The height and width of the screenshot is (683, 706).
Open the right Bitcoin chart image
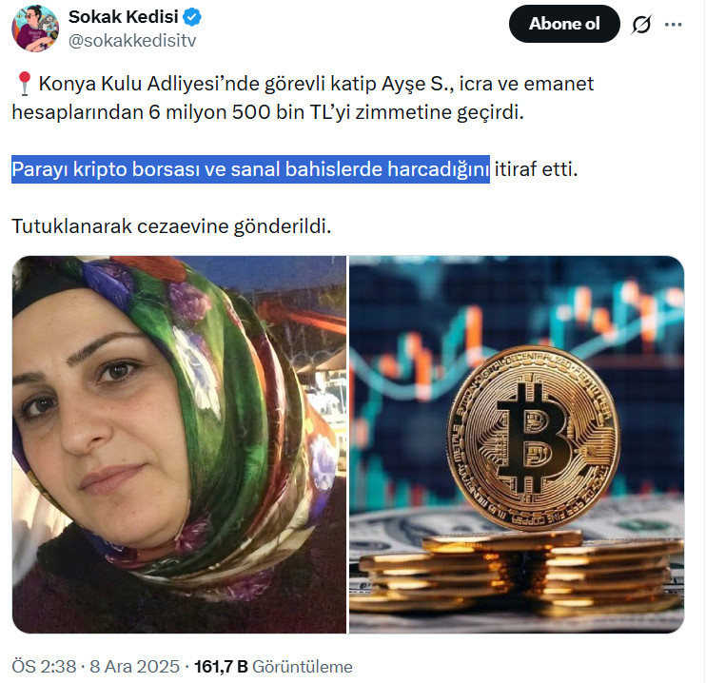point(517,444)
